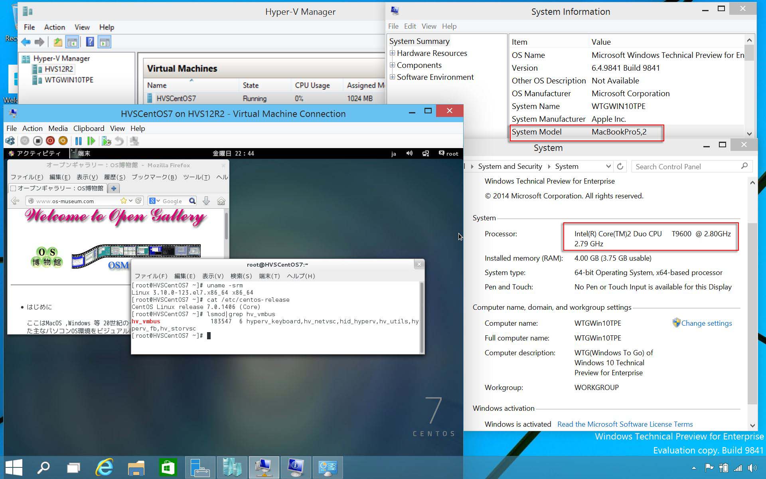766x479 pixels.
Task: Expand Software Environment in System Information
Action: [x=393, y=77]
